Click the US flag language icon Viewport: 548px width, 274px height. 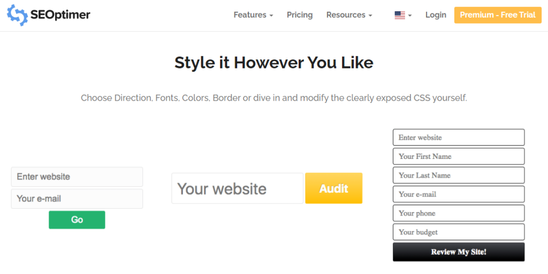pyautogui.click(x=400, y=16)
